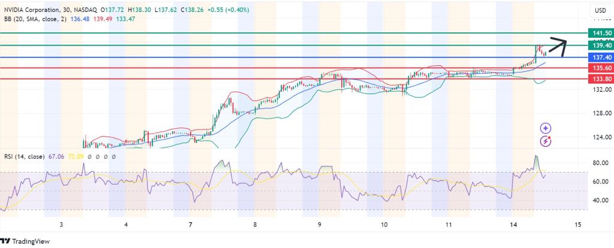Click the date label 7 on time axis

coord(190,225)
